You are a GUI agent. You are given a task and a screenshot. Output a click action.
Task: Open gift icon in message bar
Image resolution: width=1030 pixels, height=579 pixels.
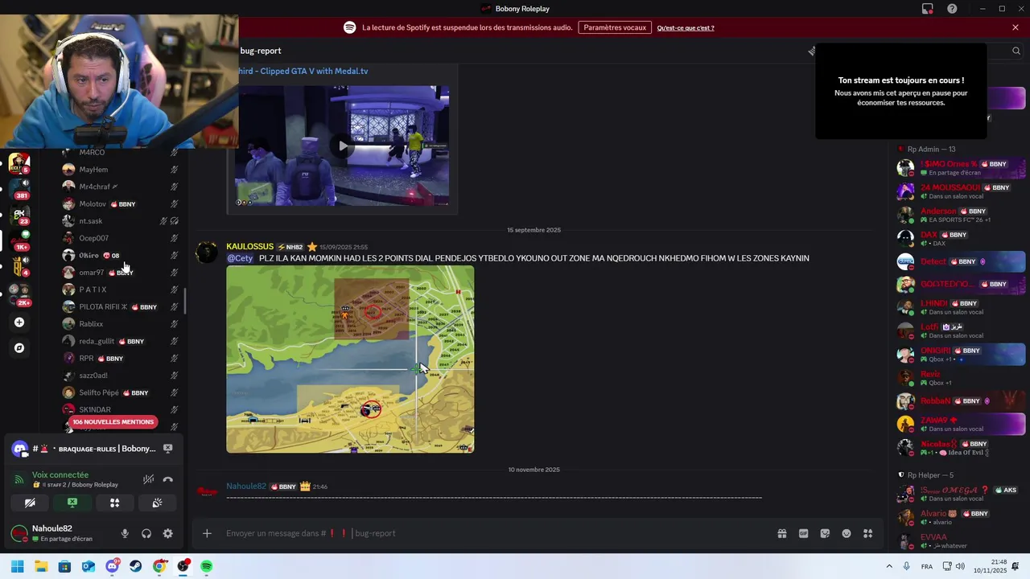coord(781,533)
